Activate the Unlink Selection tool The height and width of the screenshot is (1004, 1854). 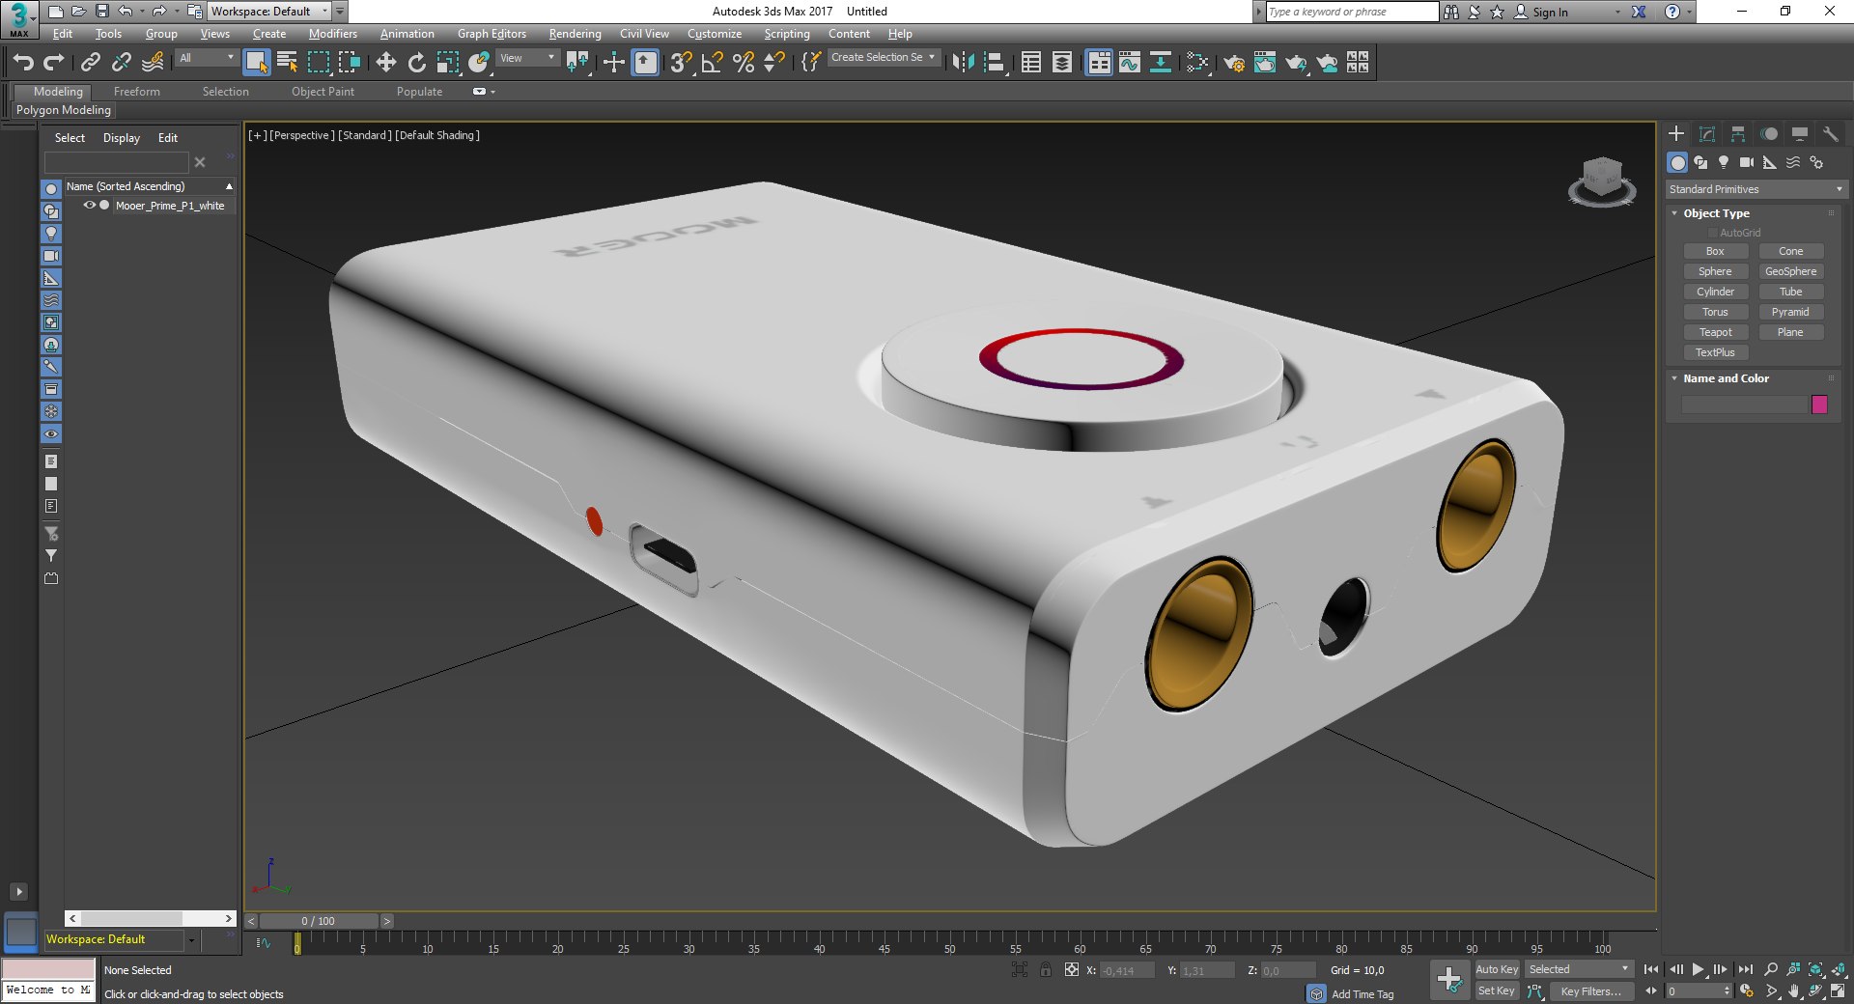pyautogui.click(x=122, y=63)
